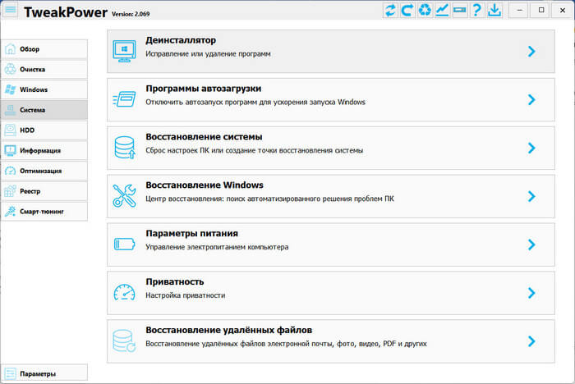Open help via the question mark icon
This screenshot has height=384, width=575.
tap(476, 10)
